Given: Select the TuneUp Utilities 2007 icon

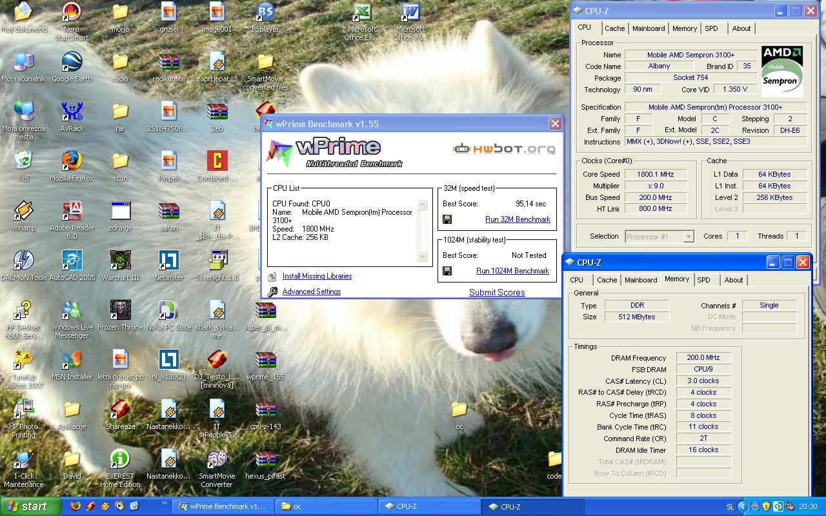Looking at the screenshot, I should pos(23,359).
